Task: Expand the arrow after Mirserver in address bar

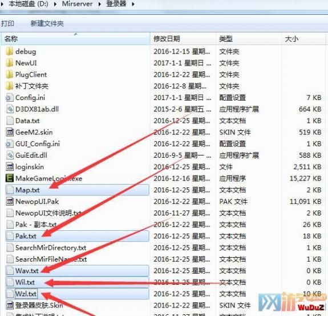Action: tap(100, 4)
